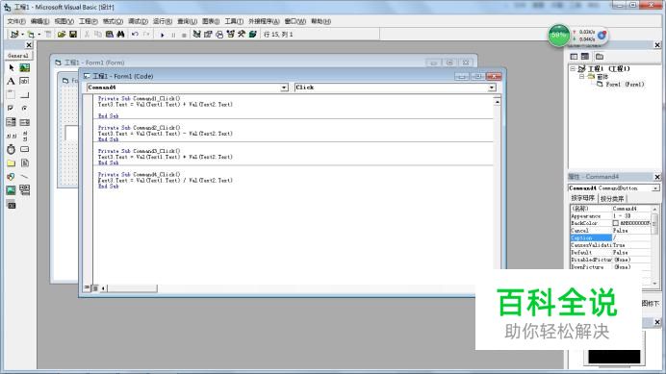
Task: Click the Save Project floppy-disk icon
Action: 73,35
